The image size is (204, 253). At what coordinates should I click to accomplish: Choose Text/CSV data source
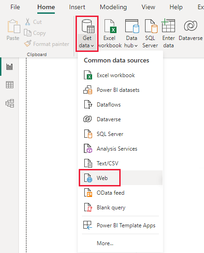[x=120, y=163]
